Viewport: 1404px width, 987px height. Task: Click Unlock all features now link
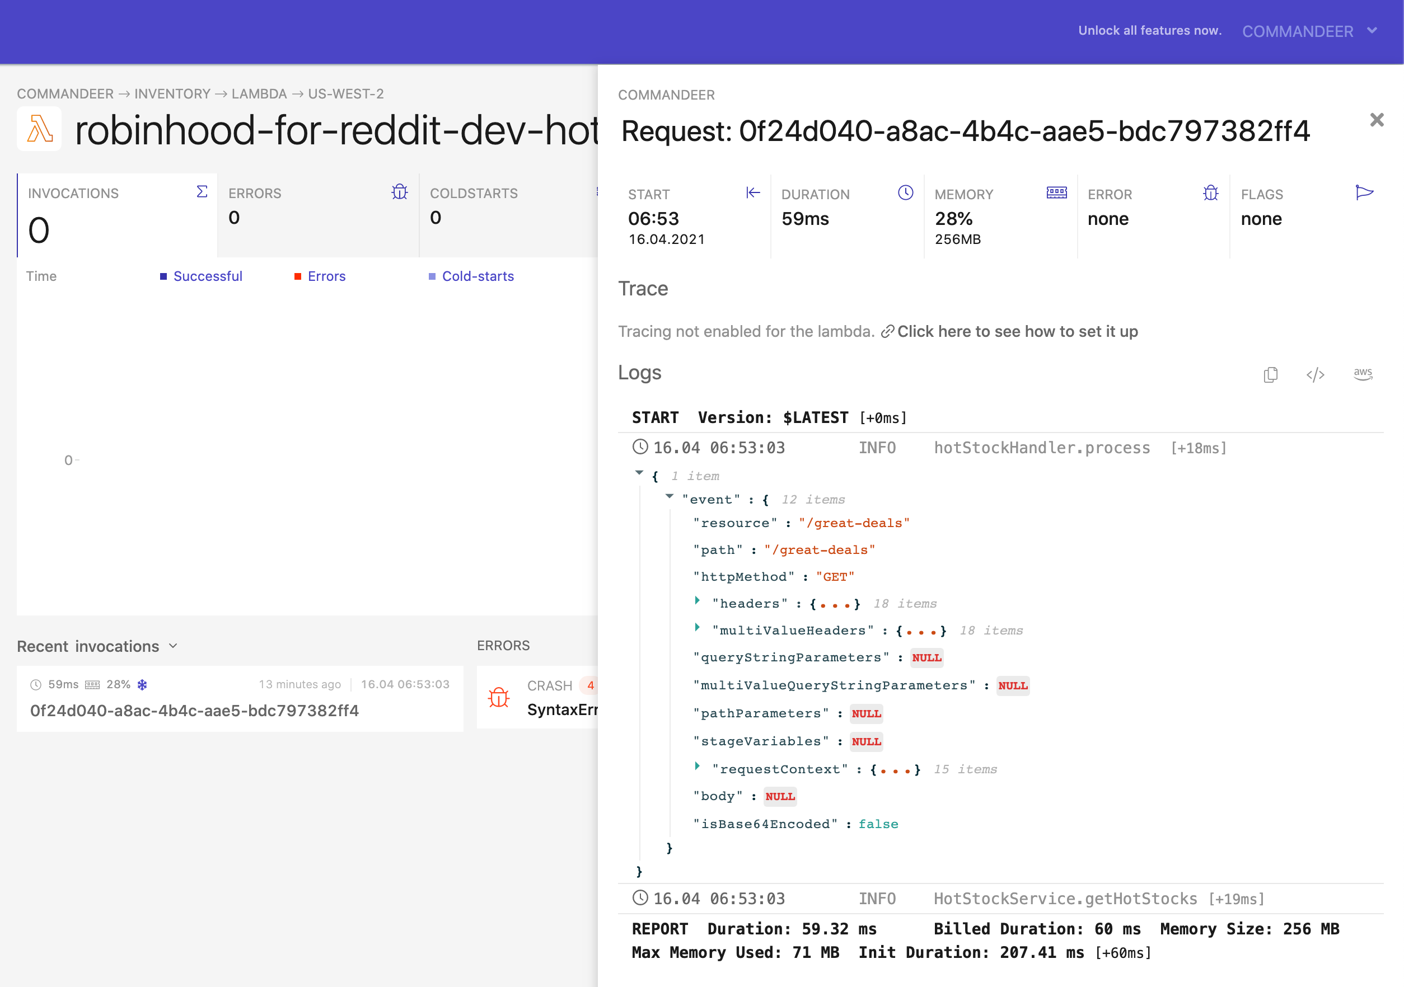tap(1150, 31)
